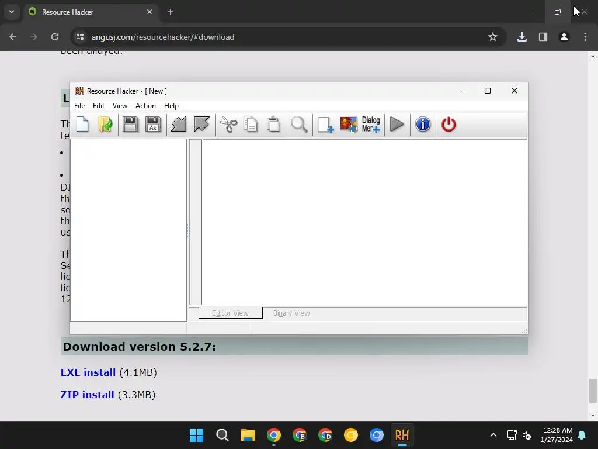Close the Resource Hacker browser tab
This screenshot has width=598, height=449.
(149, 12)
